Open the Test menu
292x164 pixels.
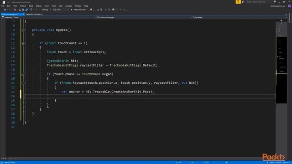pyautogui.click(x=61, y=6)
